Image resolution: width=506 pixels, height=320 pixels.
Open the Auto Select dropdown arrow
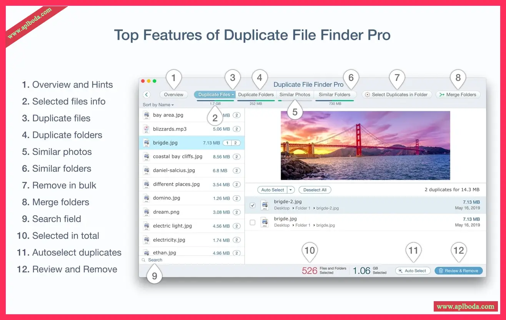[x=291, y=190]
